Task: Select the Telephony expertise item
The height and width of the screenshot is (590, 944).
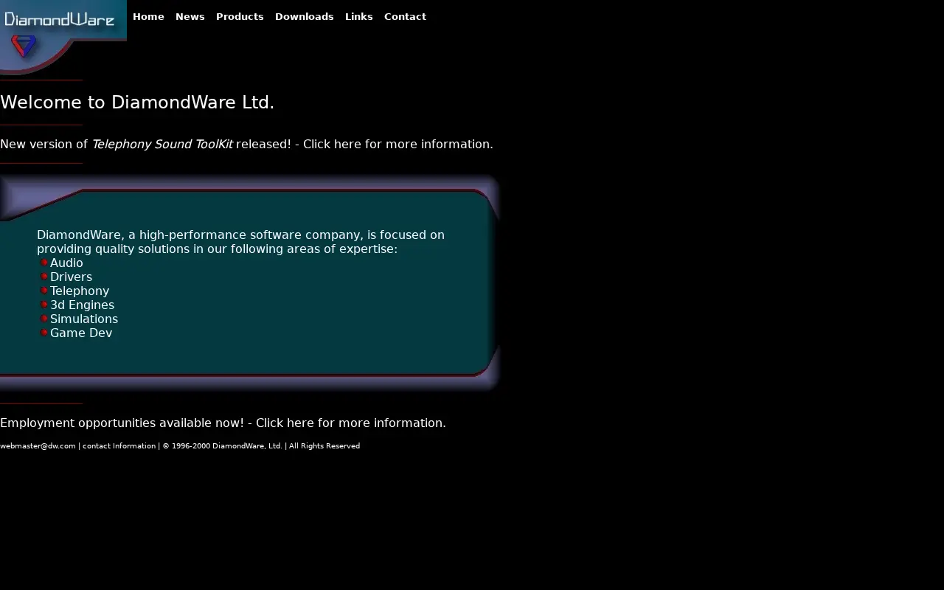Action: [x=80, y=291]
